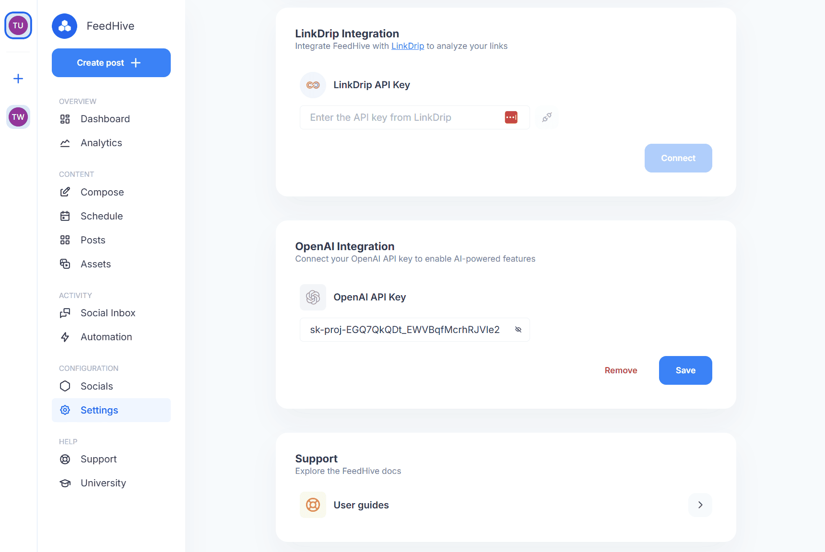Open University page
825x552 pixels.
pyautogui.click(x=111, y=483)
